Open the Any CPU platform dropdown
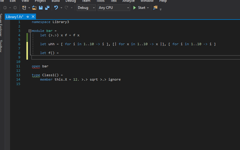The height and width of the screenshot is (150, 240). coord(114,8)
